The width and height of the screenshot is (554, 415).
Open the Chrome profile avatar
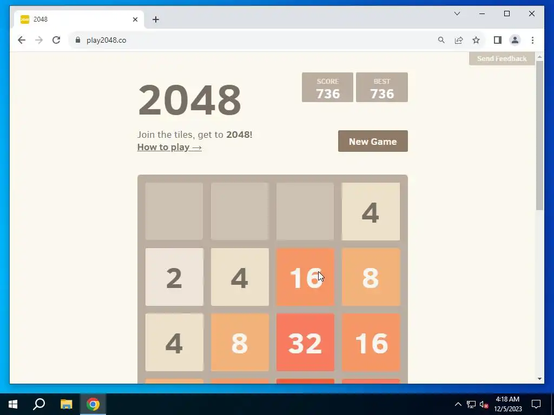pyautogui.click(x=515, y=40)
